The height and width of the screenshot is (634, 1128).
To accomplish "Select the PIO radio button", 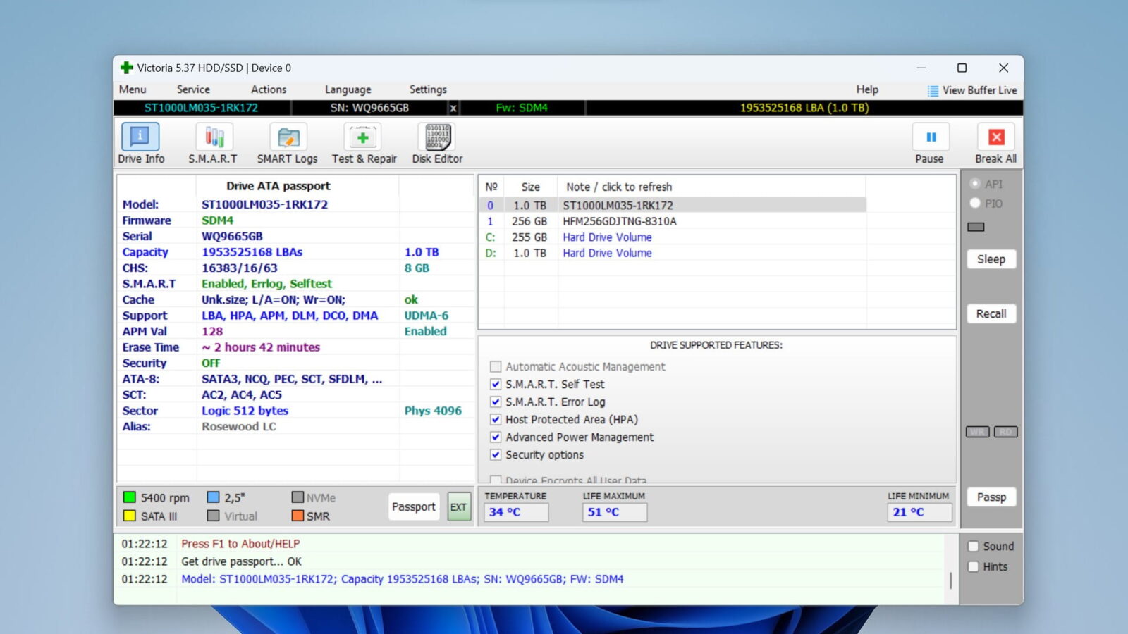I will [x=975, y=204].
